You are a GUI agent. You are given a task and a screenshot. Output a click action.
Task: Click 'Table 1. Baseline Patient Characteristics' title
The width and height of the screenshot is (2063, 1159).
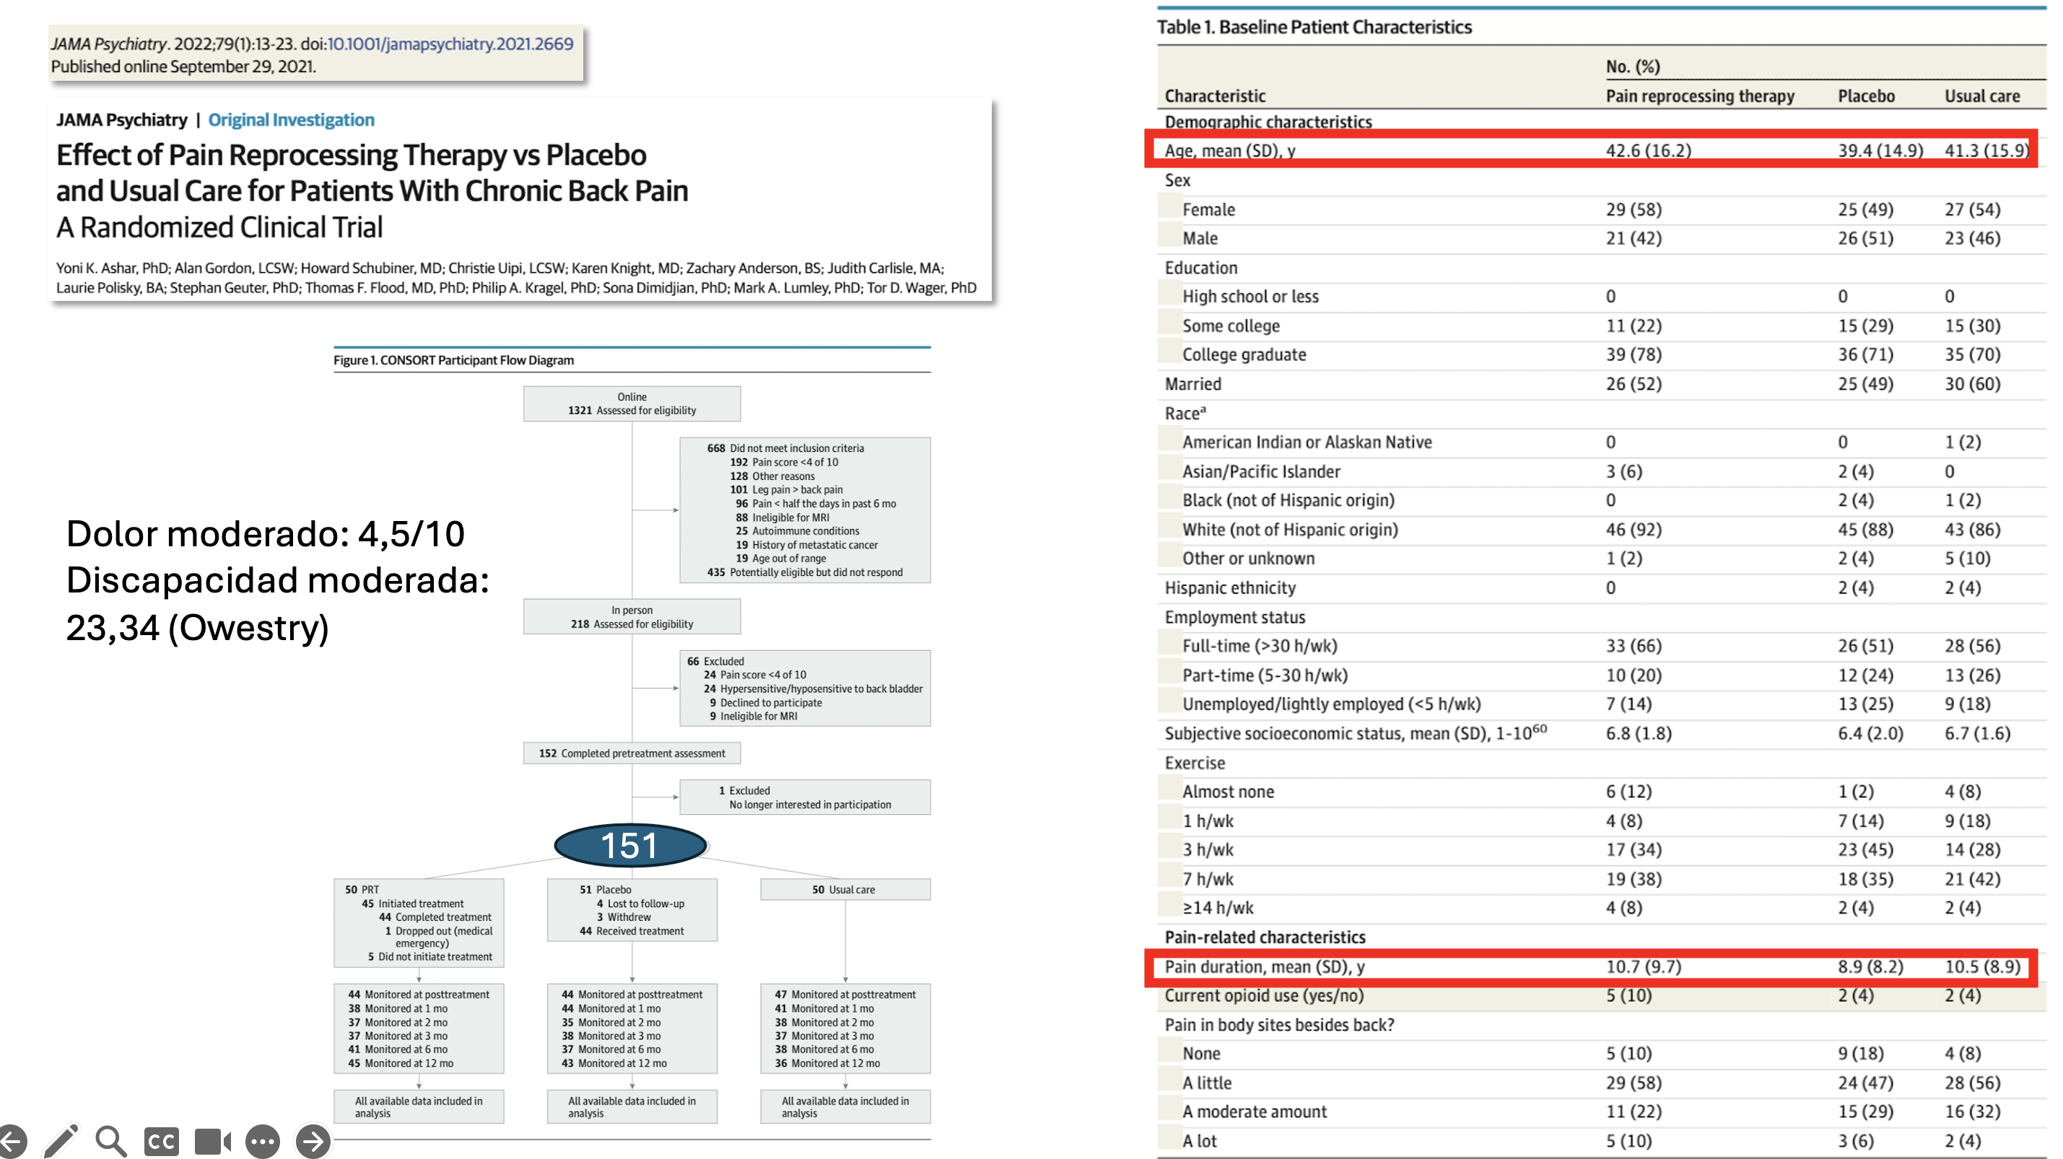[x=1314, y=27]
